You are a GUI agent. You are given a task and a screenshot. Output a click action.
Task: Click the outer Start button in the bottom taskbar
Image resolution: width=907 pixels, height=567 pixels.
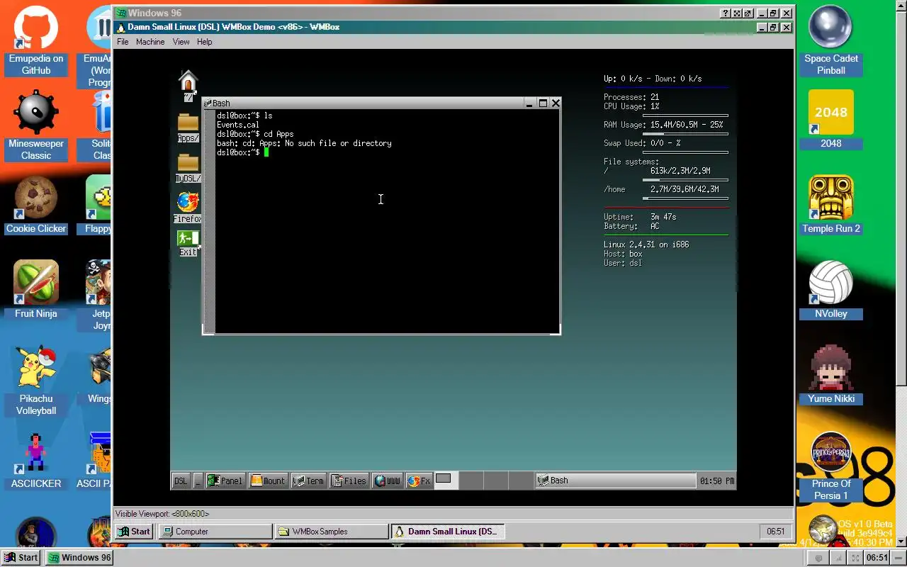coord(21,558)
